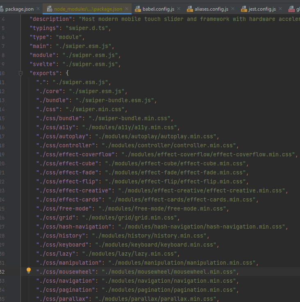Click the "./css/grid" key

click(x=56, y=218)
